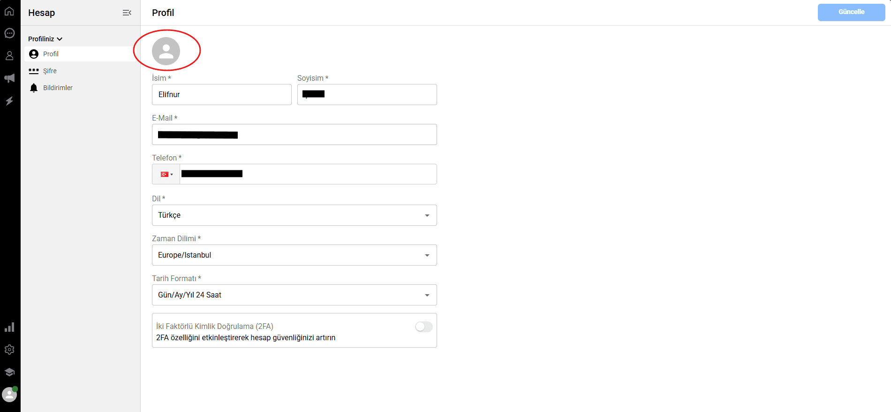
Task: Collapse the Profiliniz section
Action: pos(45,39)
